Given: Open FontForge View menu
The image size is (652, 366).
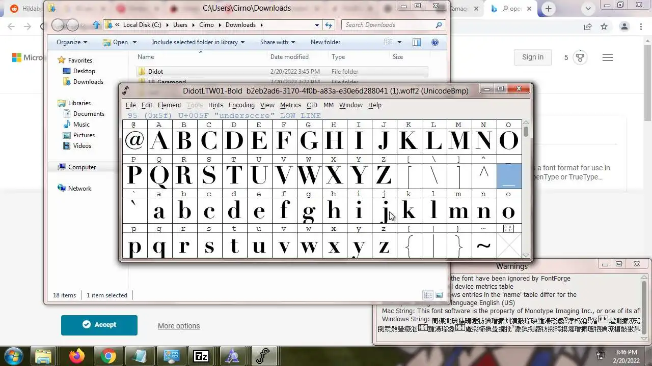Looking at the screenshot, I should click(x=267, y=105).
